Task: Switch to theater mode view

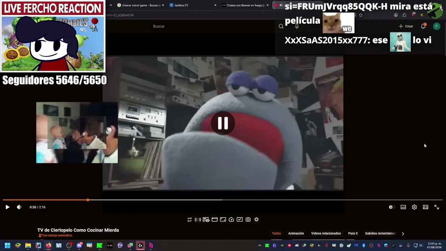Action: (x=425, y=207)
